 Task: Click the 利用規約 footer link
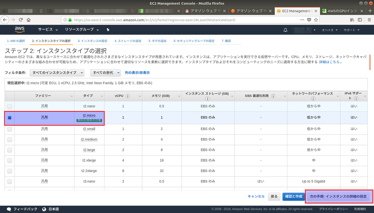tap(360, 209)
